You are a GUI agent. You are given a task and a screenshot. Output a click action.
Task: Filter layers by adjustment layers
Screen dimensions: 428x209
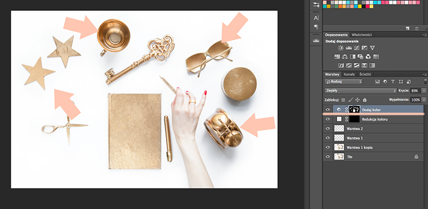(385, 82)
